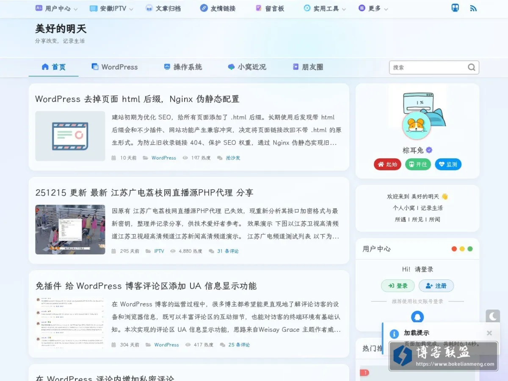Image resolution: width=508 pixels, height=381 pixels.
Task: Click the 朋友圈 tab icon
Action: coord(296,66)
